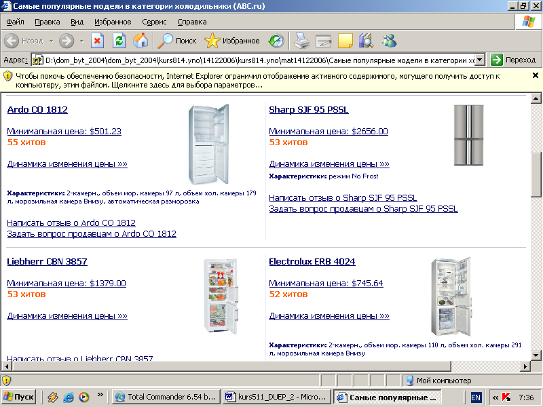This screenshot has width=543, height=407.
Task: Open the Избранное menu in menu bar
Action: click(113, 22)
